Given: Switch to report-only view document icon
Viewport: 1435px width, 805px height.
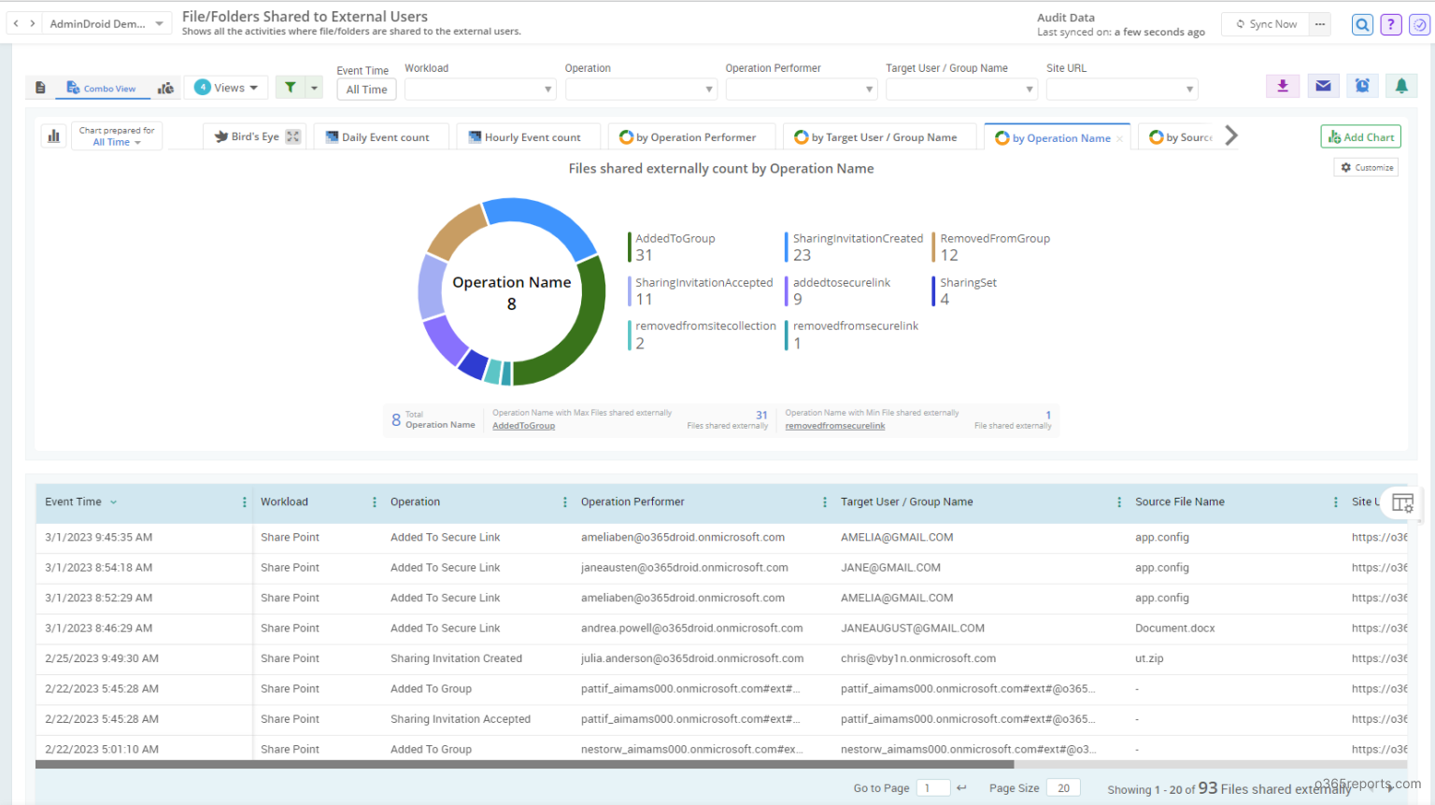Looking at the screenshot, I should pos(40,88).
